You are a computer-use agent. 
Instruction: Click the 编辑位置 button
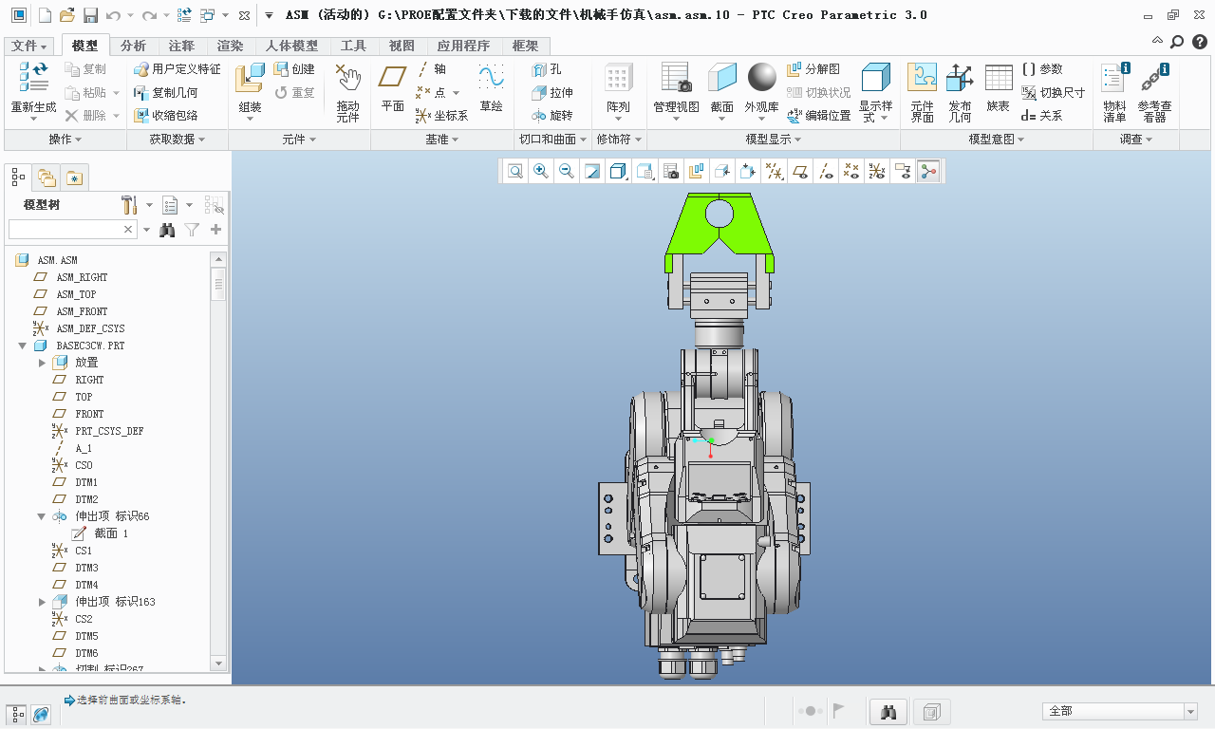click(818, 116)
